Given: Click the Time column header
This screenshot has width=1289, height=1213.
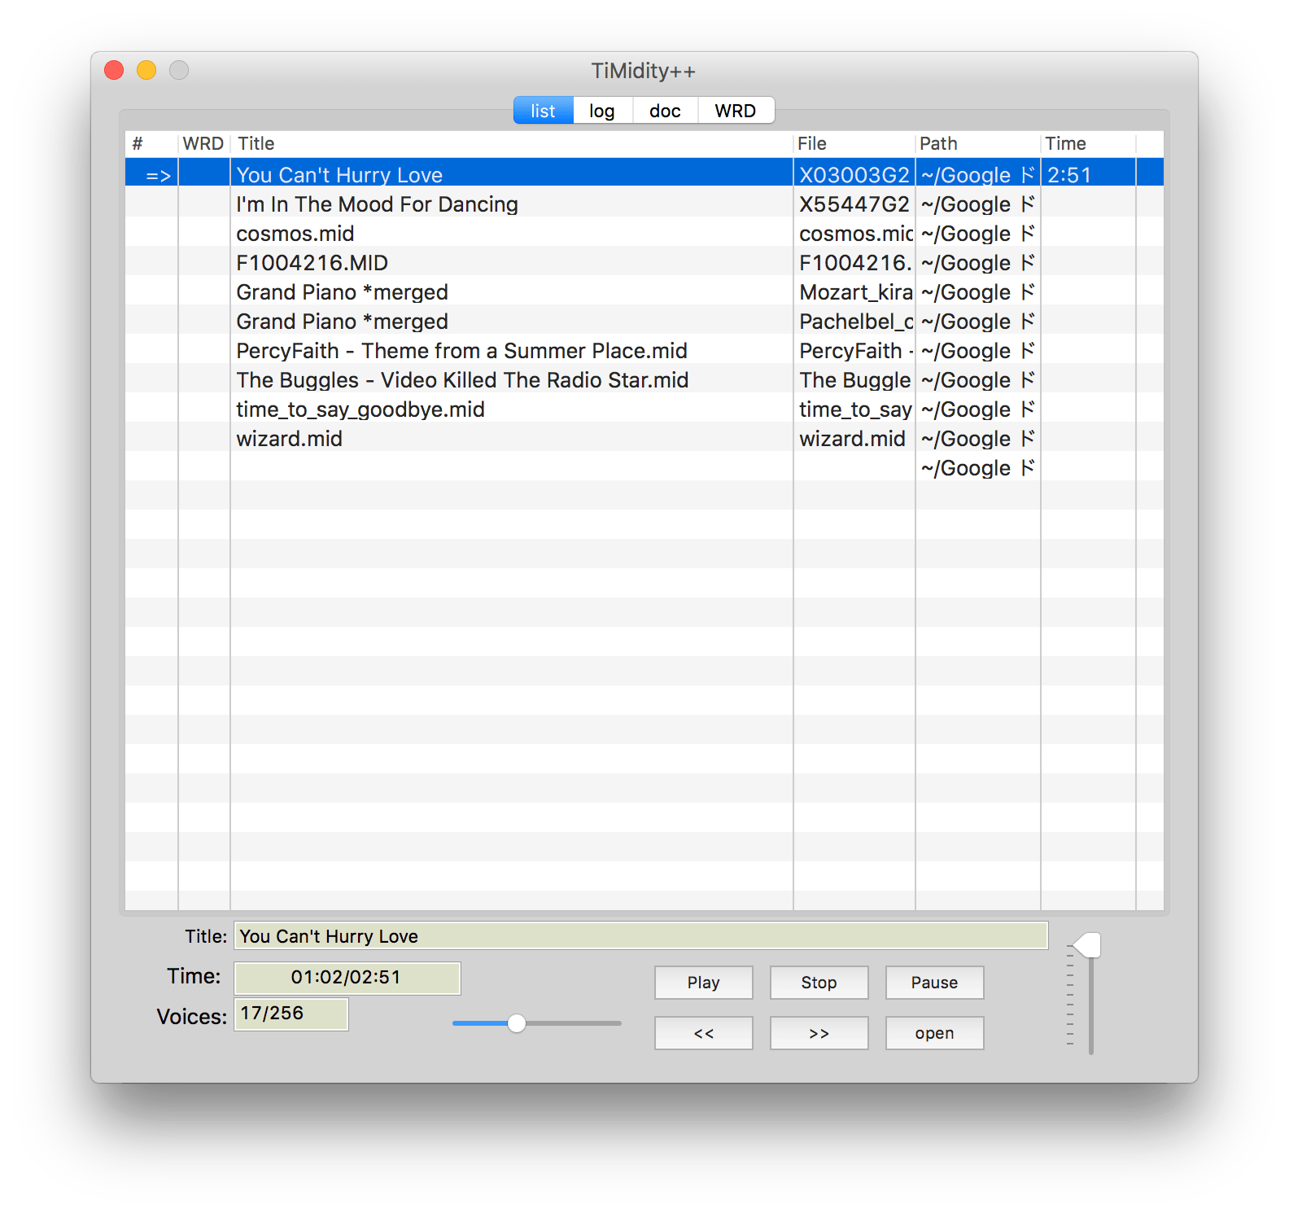Looking at the screenshot, I should coord(1089,144).
